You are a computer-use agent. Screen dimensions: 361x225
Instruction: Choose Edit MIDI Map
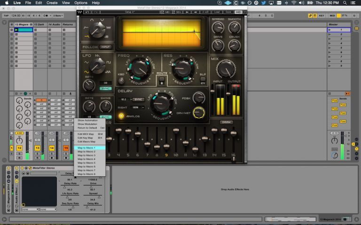pos(90,134)
